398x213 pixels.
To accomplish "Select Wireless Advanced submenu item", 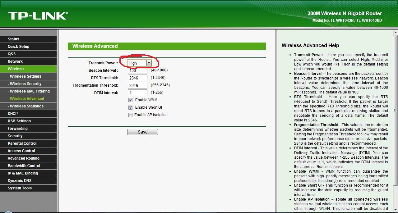I will (x=28, y=99).
